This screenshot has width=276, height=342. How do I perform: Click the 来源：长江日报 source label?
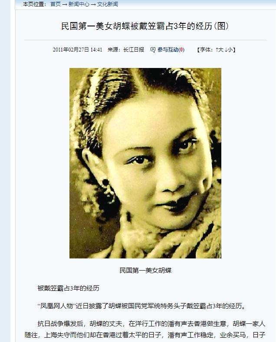pos(126,50)
